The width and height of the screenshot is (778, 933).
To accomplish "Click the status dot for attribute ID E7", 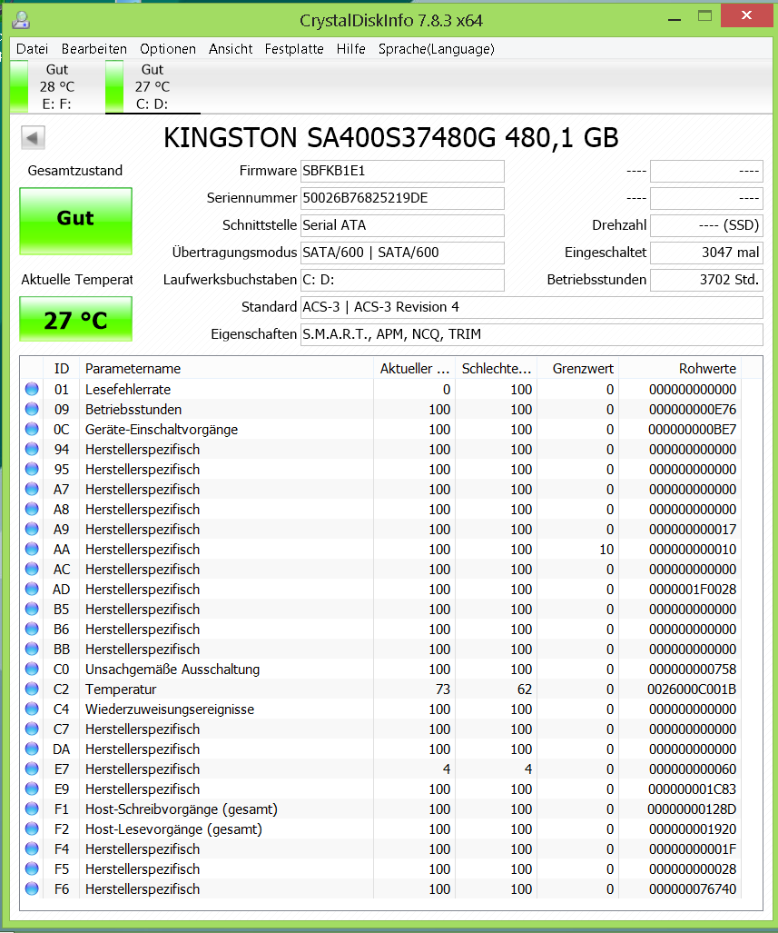I will 32,769.
